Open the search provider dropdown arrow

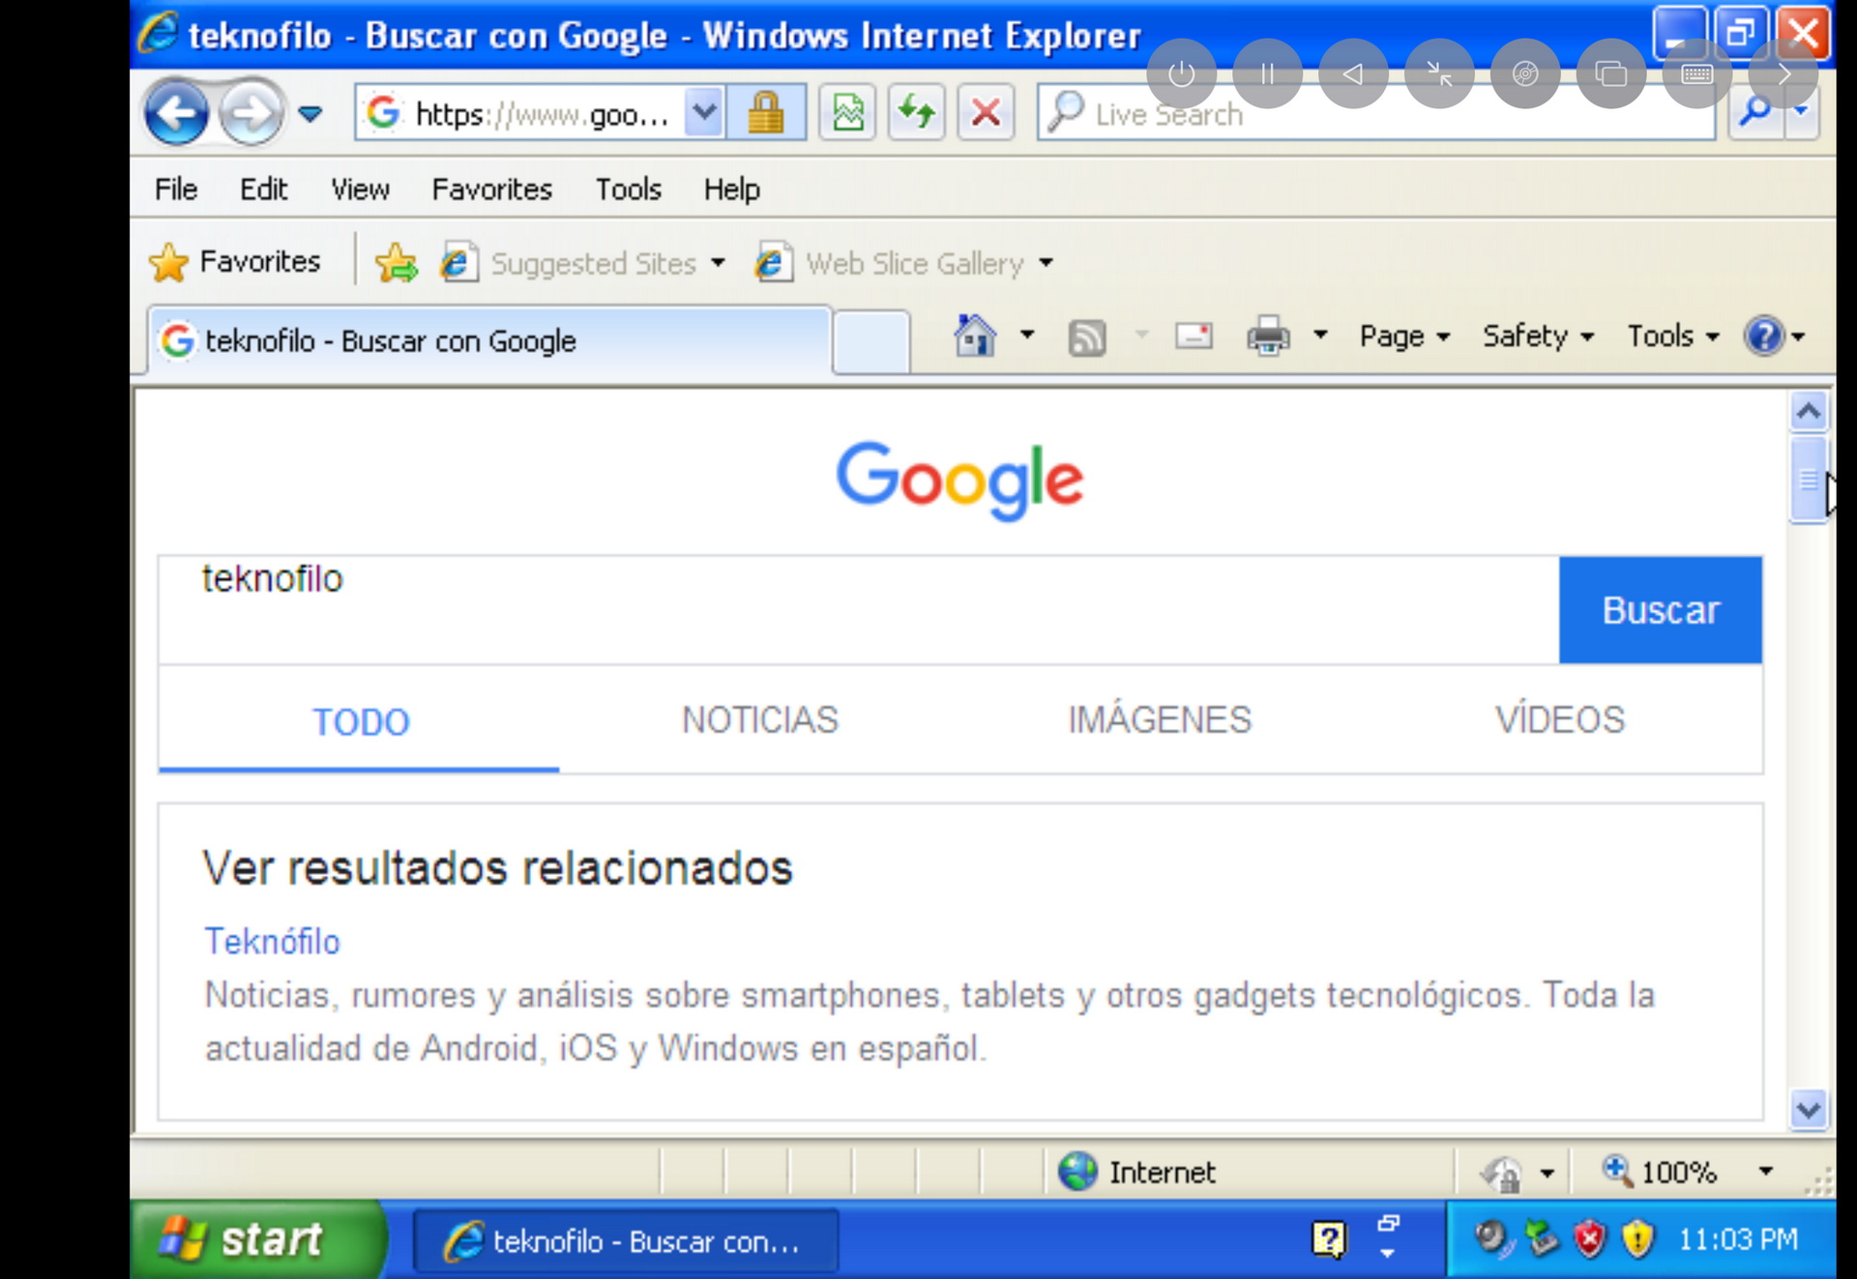[1801, 113]
